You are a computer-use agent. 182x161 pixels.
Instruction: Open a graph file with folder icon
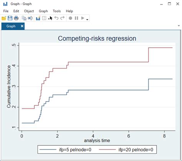(x=4, y=18)
